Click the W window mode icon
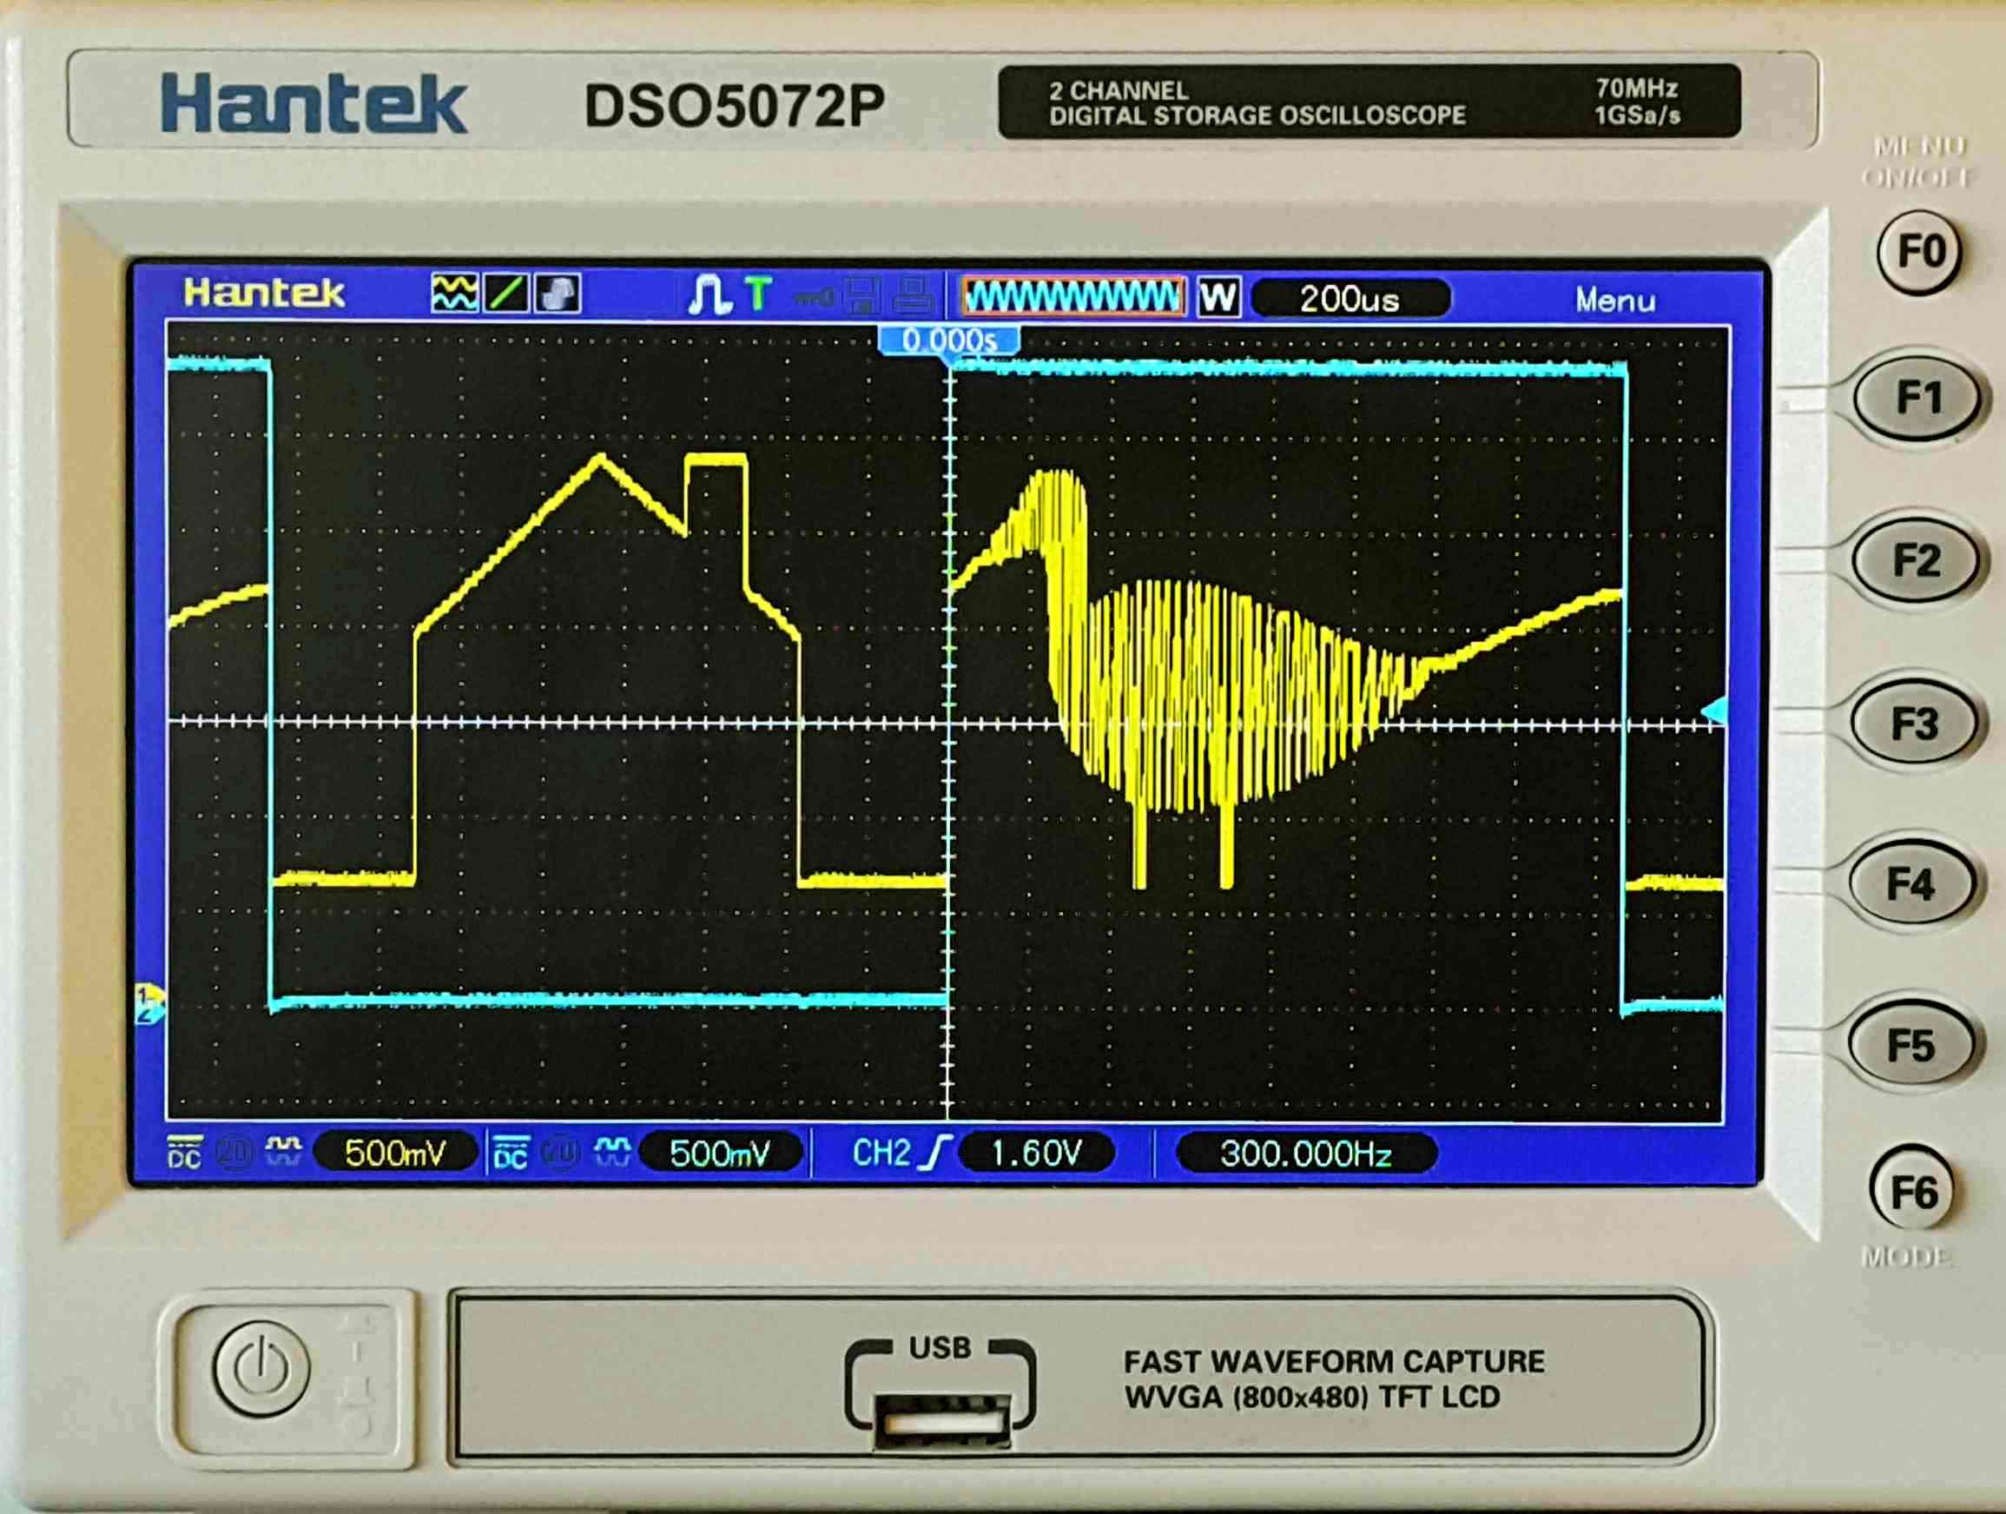 pos(1217,296)
